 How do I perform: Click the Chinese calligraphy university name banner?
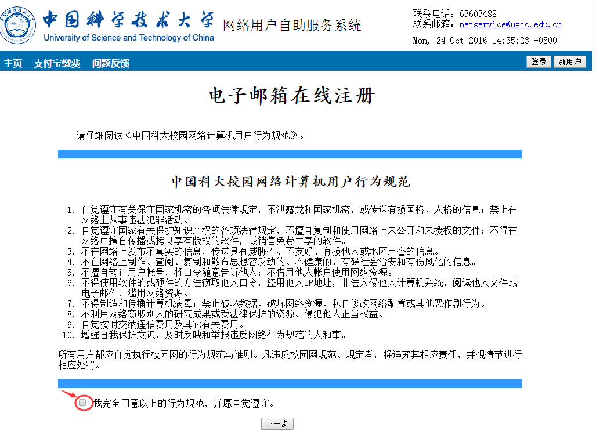pyautogui.click(x=128, y=19)
